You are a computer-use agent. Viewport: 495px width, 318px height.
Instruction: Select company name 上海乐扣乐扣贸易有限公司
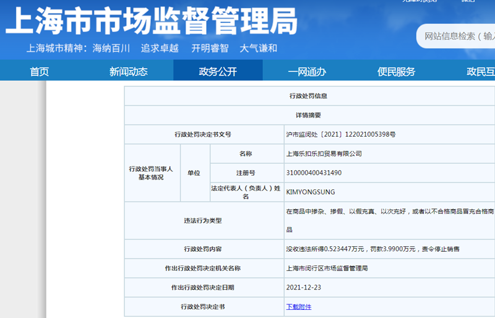click(x=324, y=154)
